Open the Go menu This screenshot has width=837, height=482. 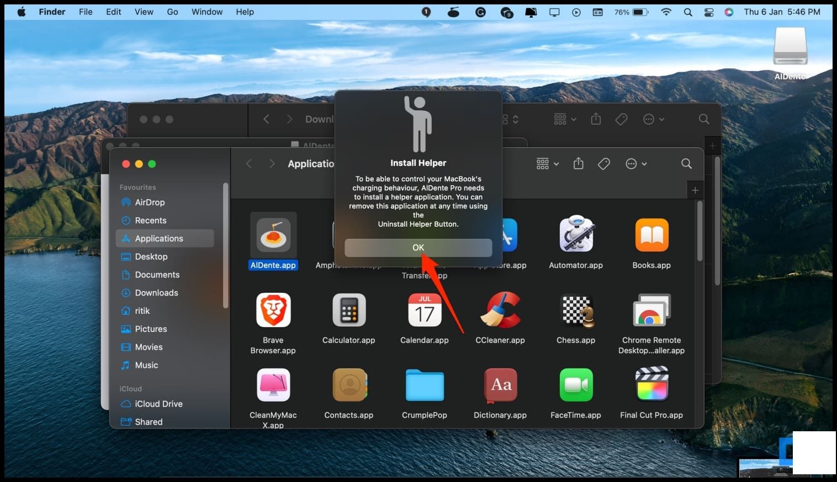pos(173,12)
